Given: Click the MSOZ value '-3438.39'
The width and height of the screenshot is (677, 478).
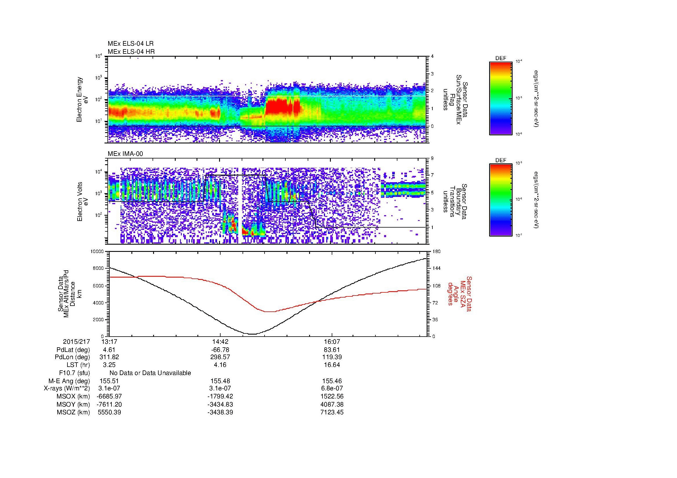Looking at the screenshot, I should (220, 412).
